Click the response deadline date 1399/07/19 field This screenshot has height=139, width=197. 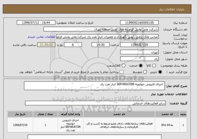139,45
